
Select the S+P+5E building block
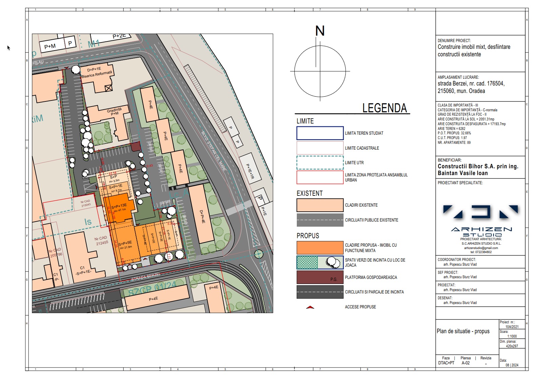pos(124,244)
